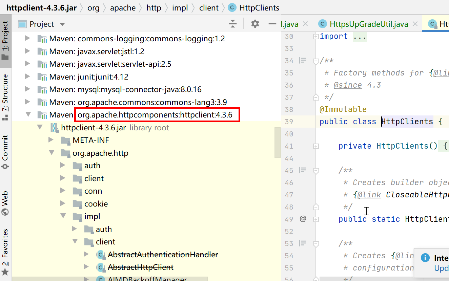The width and height of the screenshot is (449, 281).
Task: Open the Commit tool window tab
Action: pyautogui.click(x=5, y=152)
